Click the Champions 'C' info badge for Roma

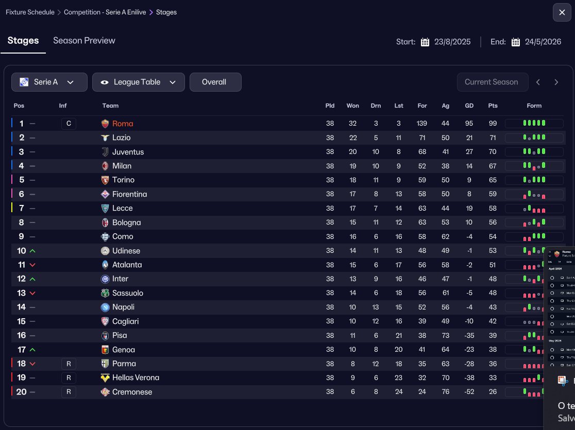click(69, 124)
